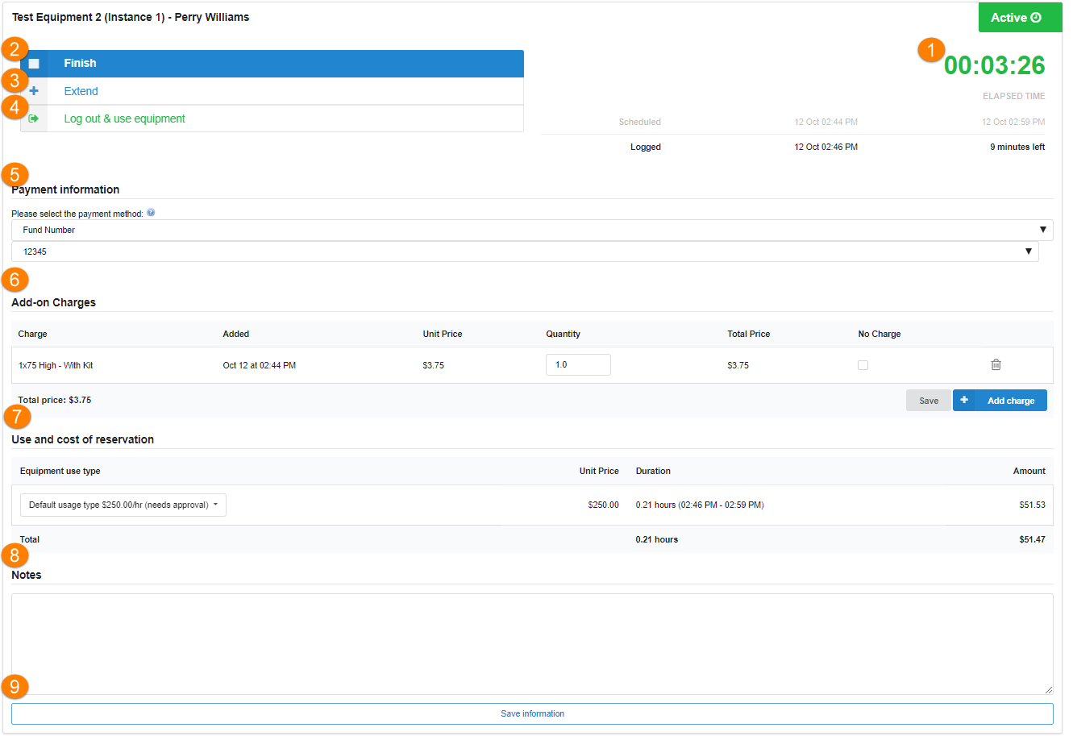
Task: Click the plus icon on Add charge
Action: point(964,400)
